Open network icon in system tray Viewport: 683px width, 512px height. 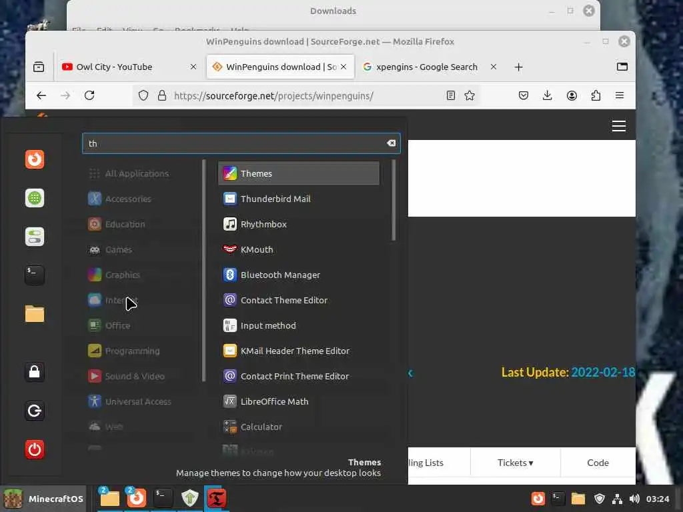(x=617, y=499)
